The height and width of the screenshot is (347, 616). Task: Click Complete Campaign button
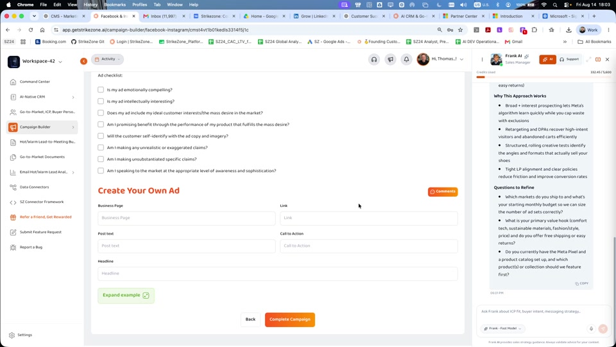click(x=290, y=319)
